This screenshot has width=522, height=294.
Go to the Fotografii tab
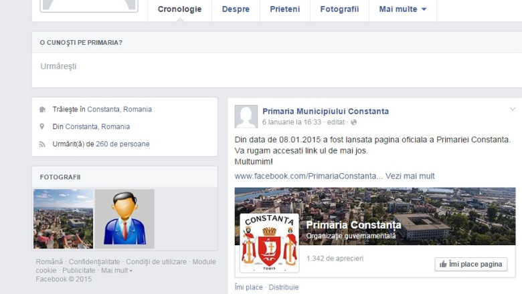click(339, 9)
